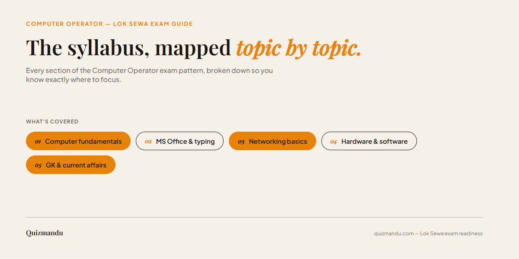Click the 05 number badge
519x259 pixels.
tap(38, 165)
